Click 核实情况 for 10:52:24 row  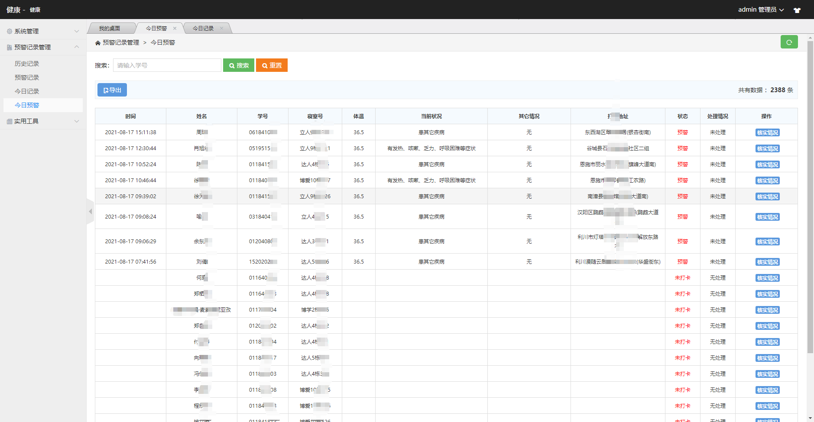pos(767,165)
